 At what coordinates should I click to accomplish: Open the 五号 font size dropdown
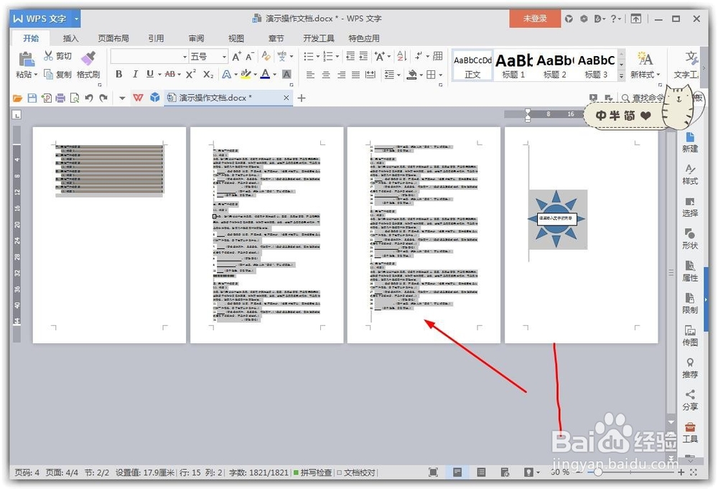[224, 56]
